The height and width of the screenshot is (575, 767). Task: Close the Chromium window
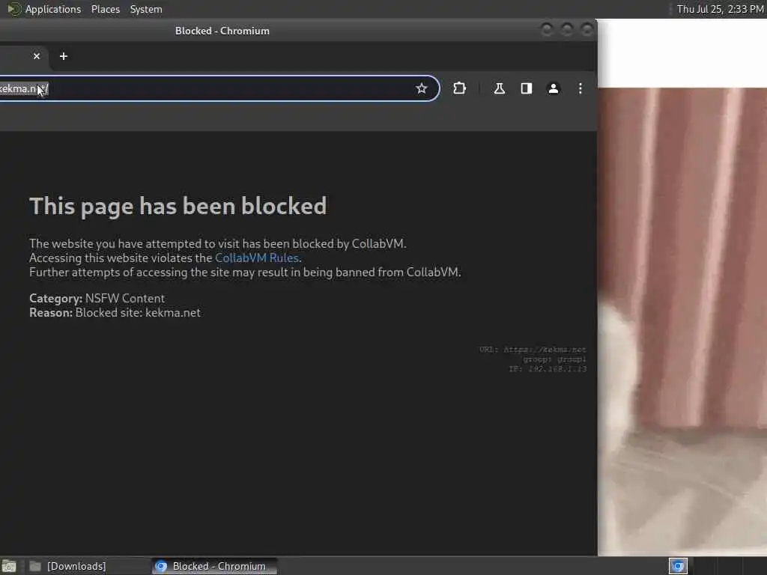pos(586,30)
